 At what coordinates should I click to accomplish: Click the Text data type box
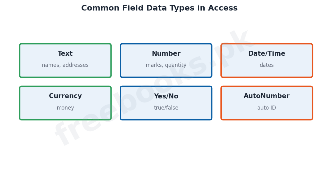(x=65, y=61)
